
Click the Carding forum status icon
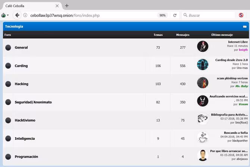(x=8, y=66)
